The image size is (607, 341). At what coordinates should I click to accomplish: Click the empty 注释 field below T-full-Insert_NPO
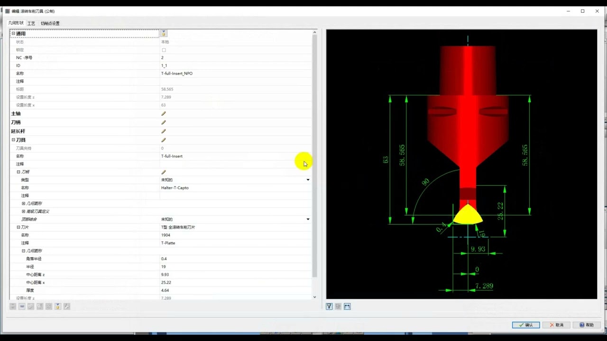pos(236,81)
